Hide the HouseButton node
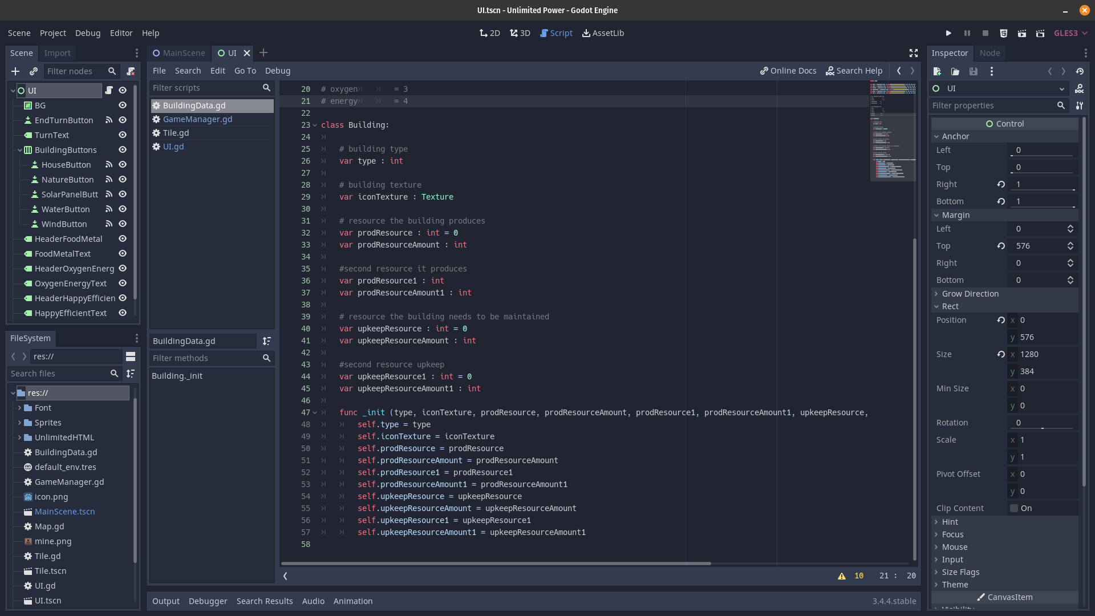The width and height of the screenshot is (1095, 616). pos(123,165)
